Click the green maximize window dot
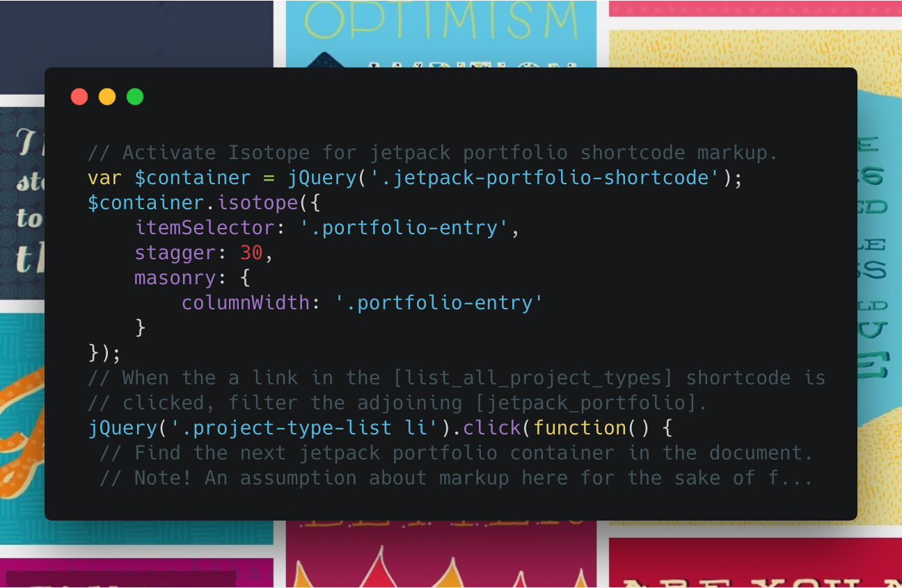The width and height of the screenshot is (902, 588). click(x=135, y=97)
